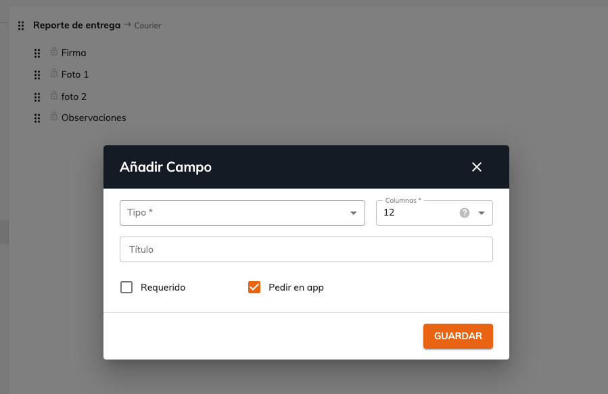Viewport: 608px width, 394px height.
Task: Focus the Título input field
Action: (306, 249)
